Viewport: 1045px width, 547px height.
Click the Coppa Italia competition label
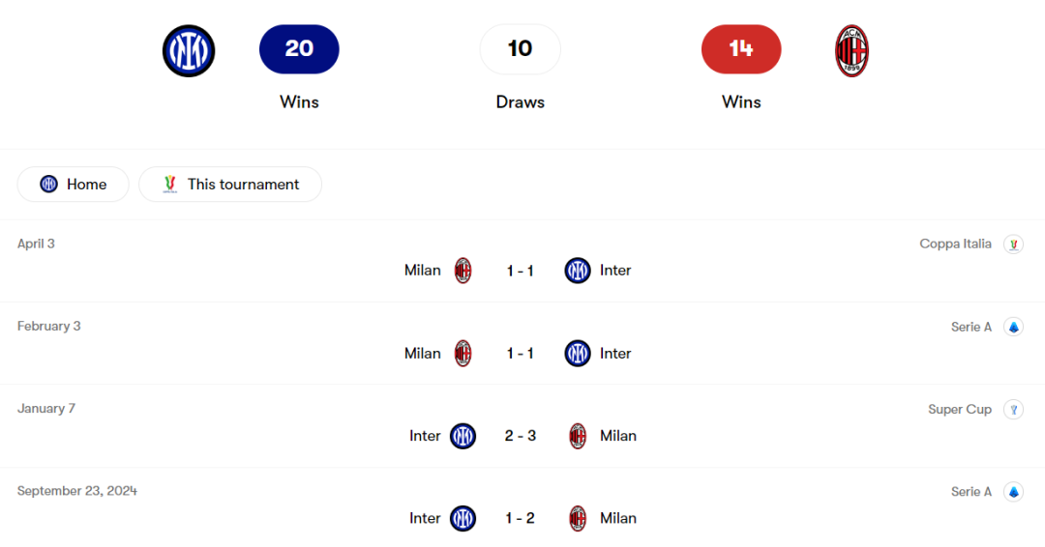pos(955,245)
